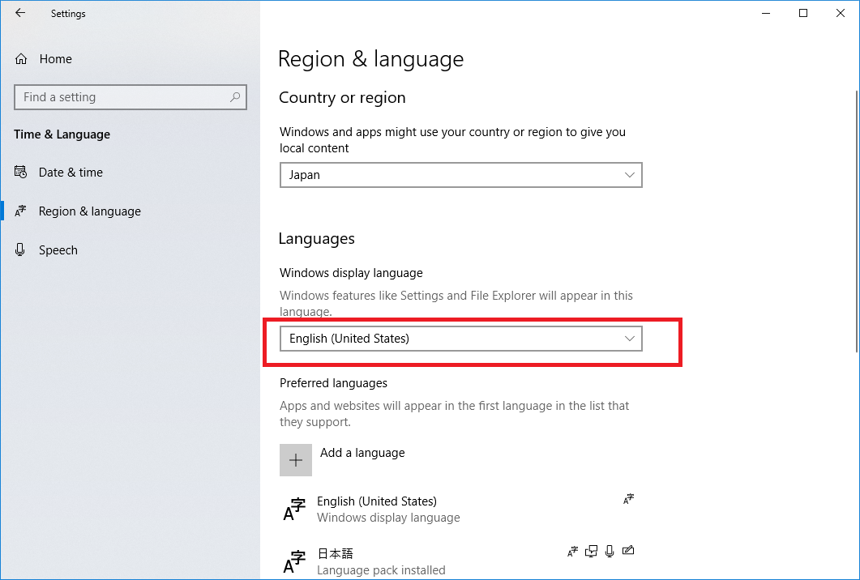Click the display language icon on the 日本語 row
The image size is (860, 580).
pos(572,552)
